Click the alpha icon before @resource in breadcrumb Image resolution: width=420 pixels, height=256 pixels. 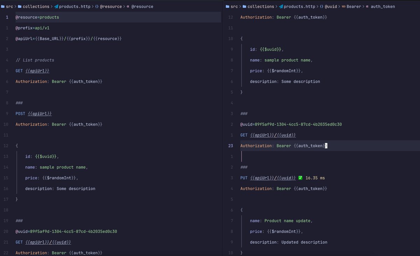tap(128, 6)
